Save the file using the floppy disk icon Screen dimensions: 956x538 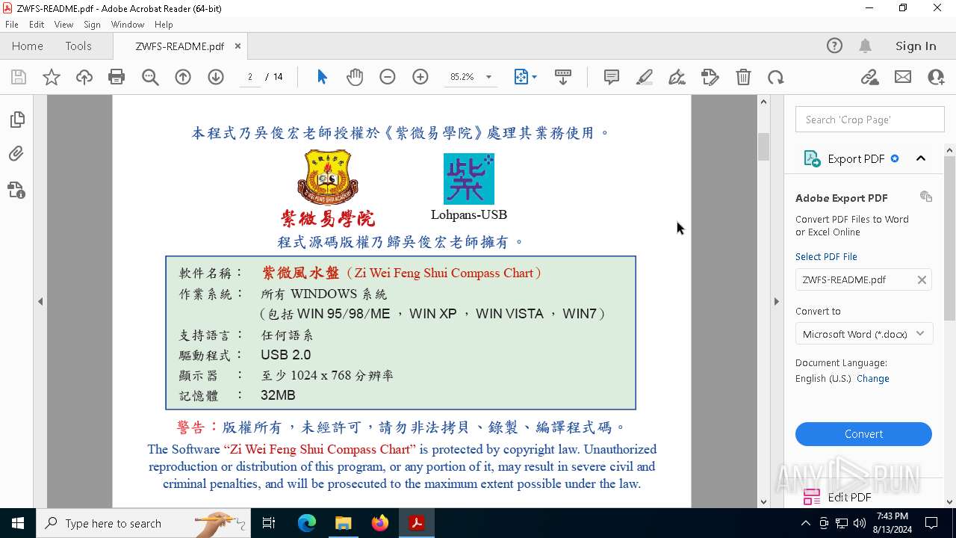click(19, 77)
